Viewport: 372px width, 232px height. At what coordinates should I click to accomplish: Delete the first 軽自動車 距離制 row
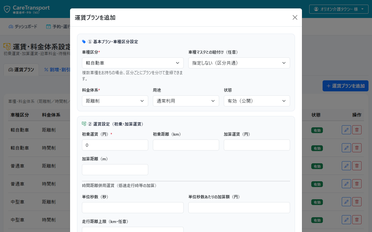point(357,130)
